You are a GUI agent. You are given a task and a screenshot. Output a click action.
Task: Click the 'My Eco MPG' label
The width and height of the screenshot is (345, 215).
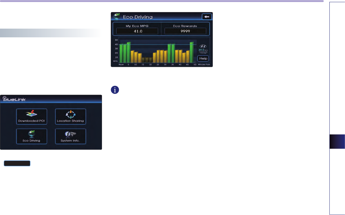pyautogui.click(x=137, y=26)
